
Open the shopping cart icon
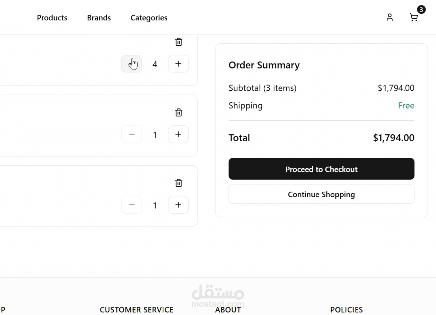[414, 18]
